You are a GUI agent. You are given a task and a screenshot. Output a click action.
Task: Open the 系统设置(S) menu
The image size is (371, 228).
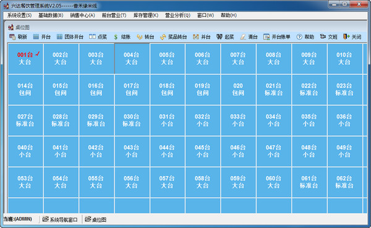tap(19, 15)
